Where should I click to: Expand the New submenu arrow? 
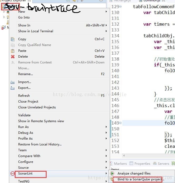click(x=106, y=12)
